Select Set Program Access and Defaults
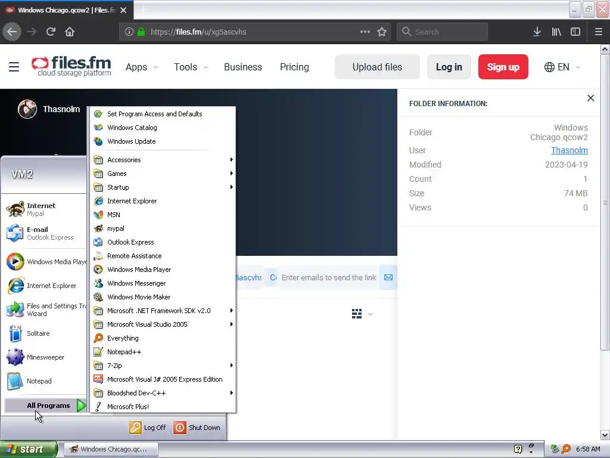 (163, 114)
